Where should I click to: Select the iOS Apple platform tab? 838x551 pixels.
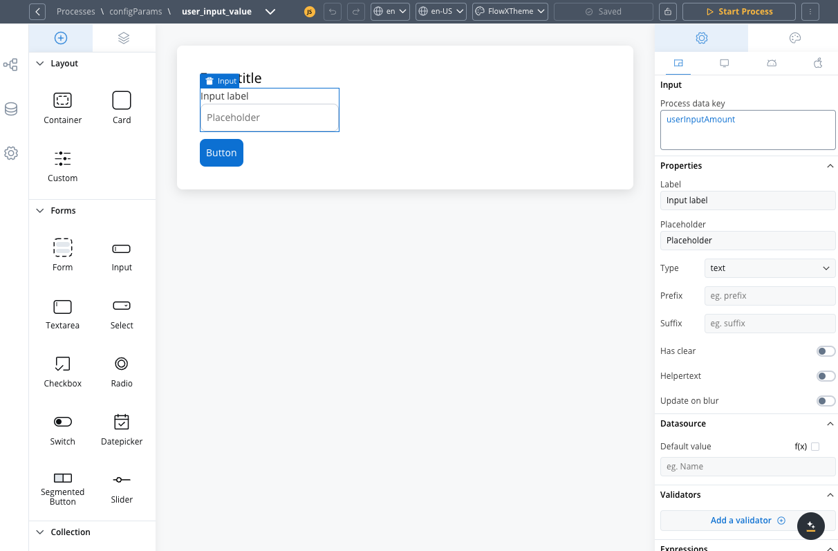(x=818, y=63)
